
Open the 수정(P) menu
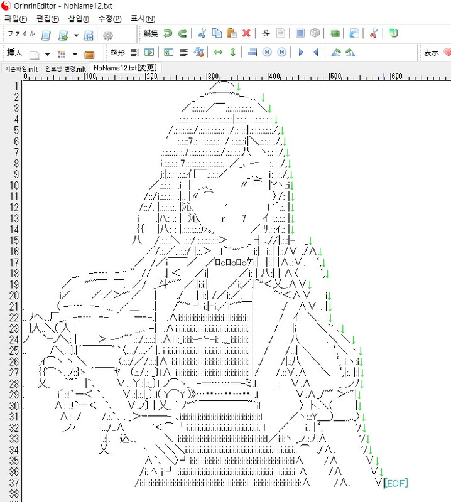[x=110, y=19]
